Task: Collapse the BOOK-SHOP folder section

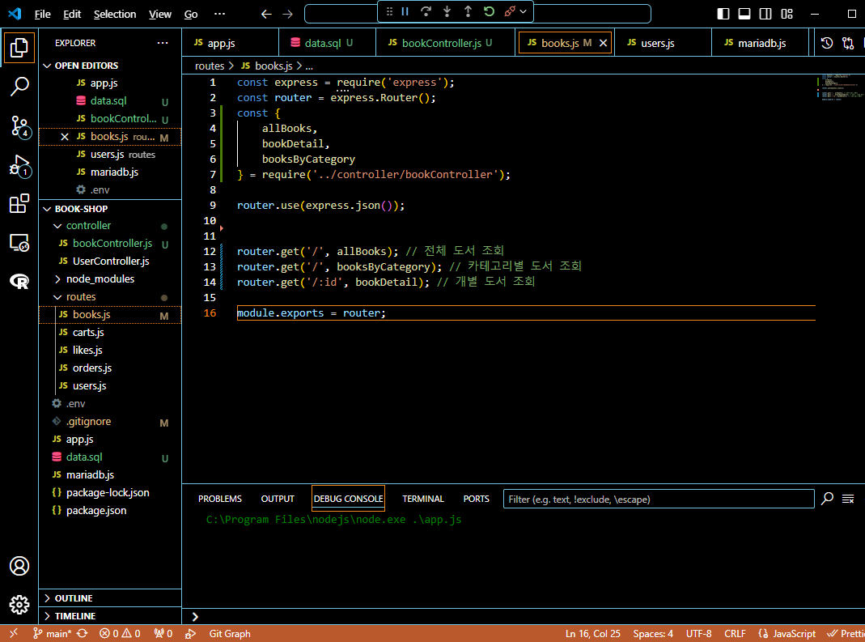Action: coord(110,209)
